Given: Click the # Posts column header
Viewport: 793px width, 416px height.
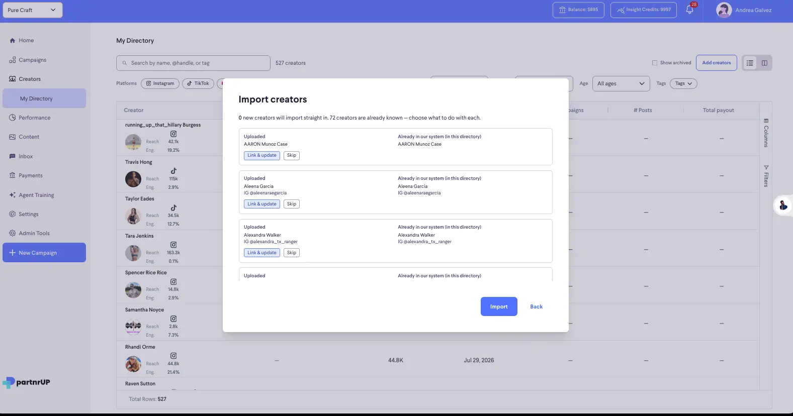Looking at the screenshot, I should tap(643, 110).
